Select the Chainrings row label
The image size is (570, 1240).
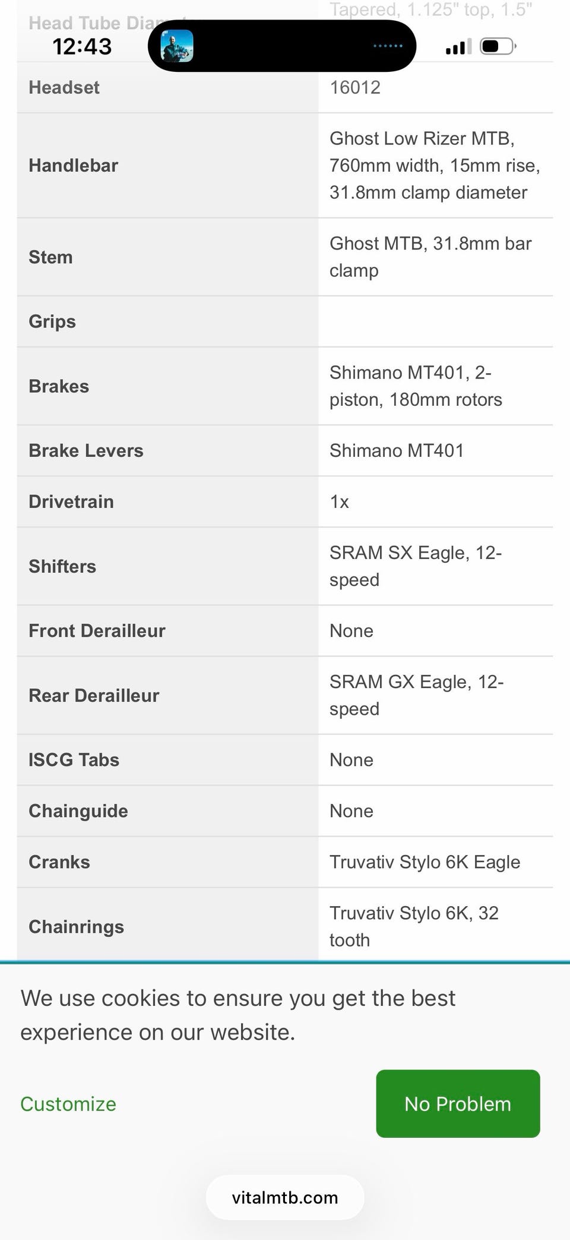(x=77, y=927)
